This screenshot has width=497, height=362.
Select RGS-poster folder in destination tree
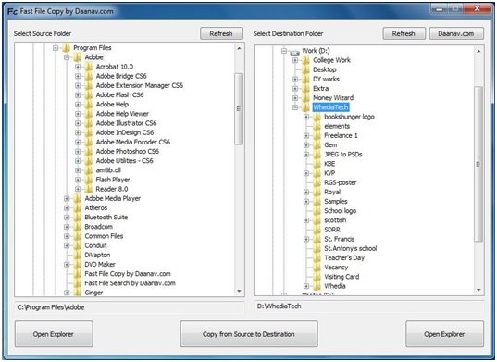pos(341,182)
